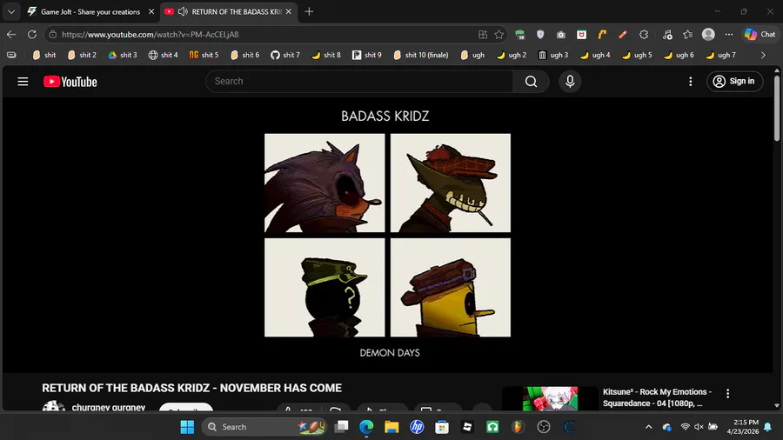Refresh the page
Image resolution: width=783 pixels, height=440 pixels.
pos(32,35)
